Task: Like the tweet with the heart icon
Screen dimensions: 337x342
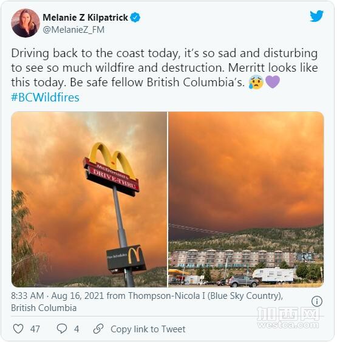Action: tap(18, 329)
